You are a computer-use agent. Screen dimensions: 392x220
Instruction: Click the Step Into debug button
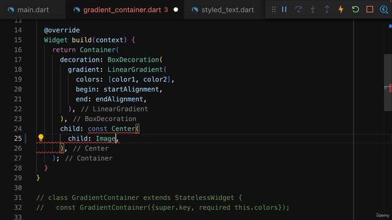[312, 10]
